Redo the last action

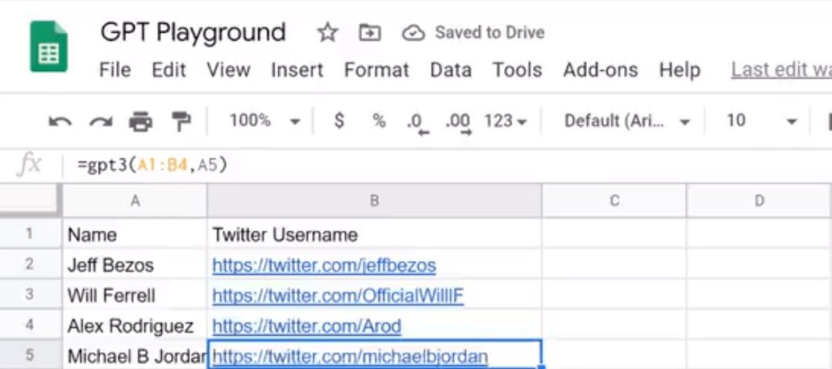tap(100, 121)
